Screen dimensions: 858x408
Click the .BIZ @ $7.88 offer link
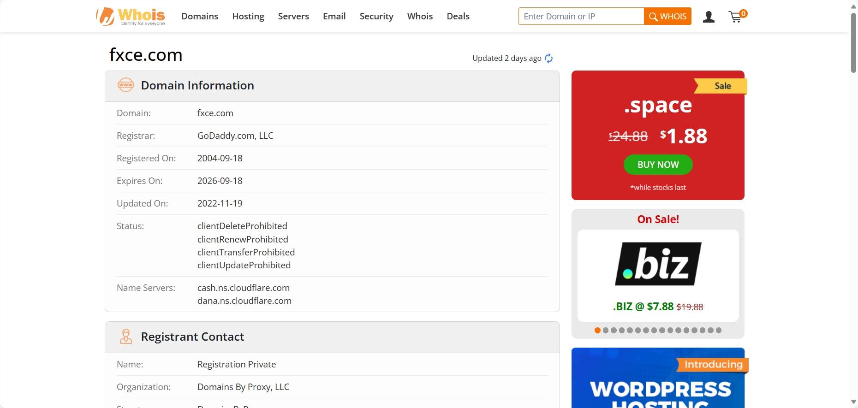(x=658, y=307)
